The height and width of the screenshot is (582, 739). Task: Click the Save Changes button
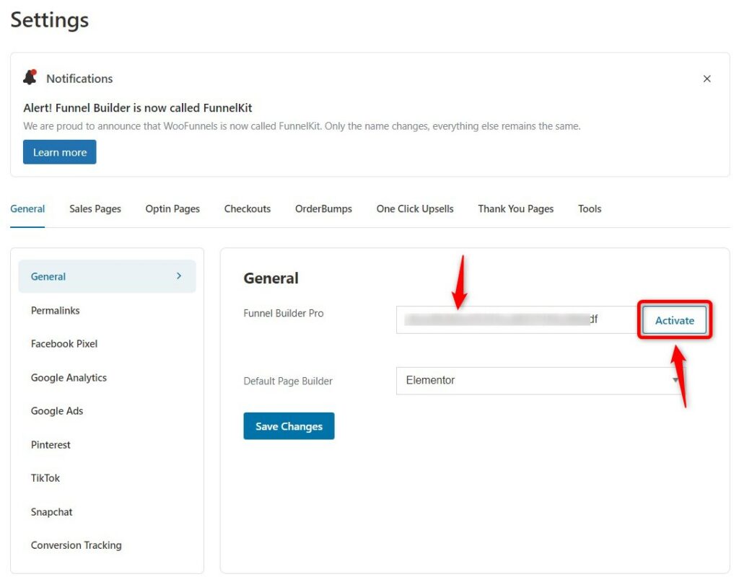tap(289, 426)
